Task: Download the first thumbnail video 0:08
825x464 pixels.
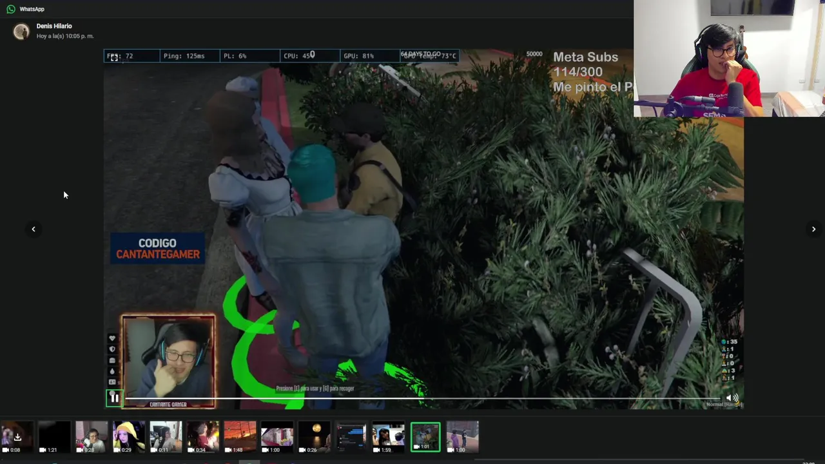Action: pyautogui.click(x=17, y=437)
